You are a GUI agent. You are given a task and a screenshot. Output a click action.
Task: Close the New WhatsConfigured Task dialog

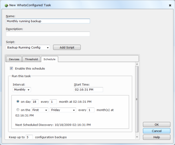tap(170, 5)
